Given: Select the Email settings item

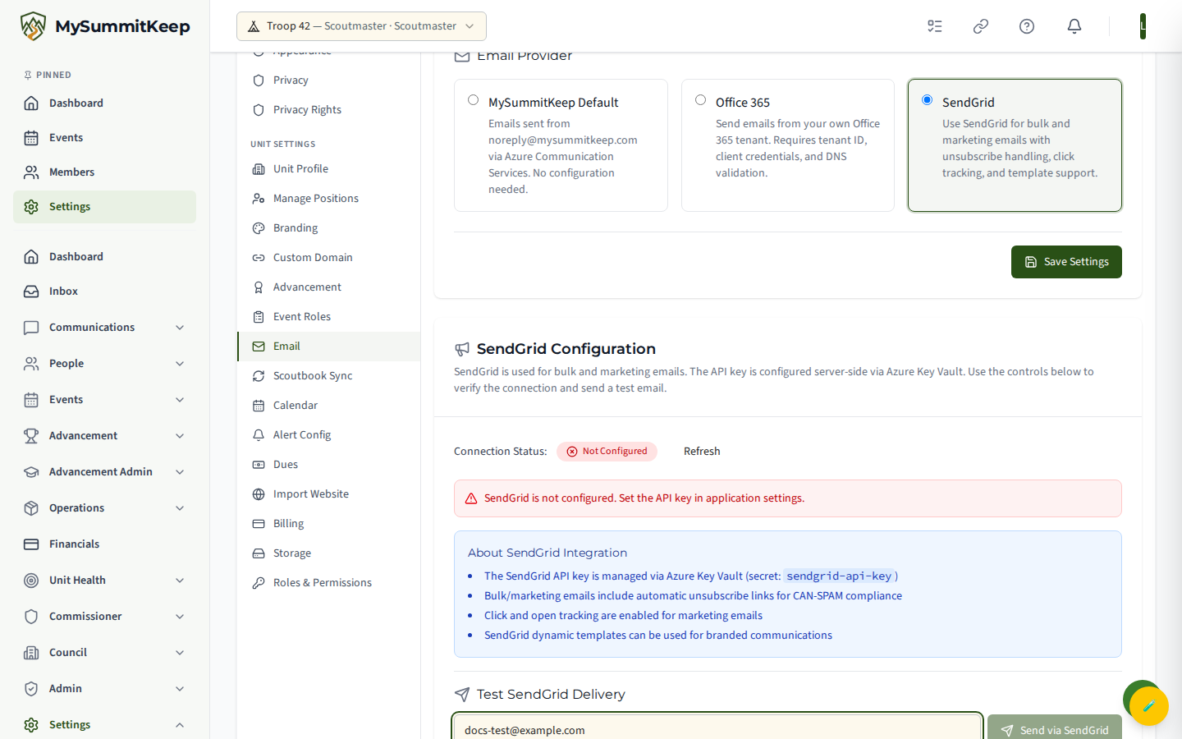Looking at the screenshot, I should 328,347.
